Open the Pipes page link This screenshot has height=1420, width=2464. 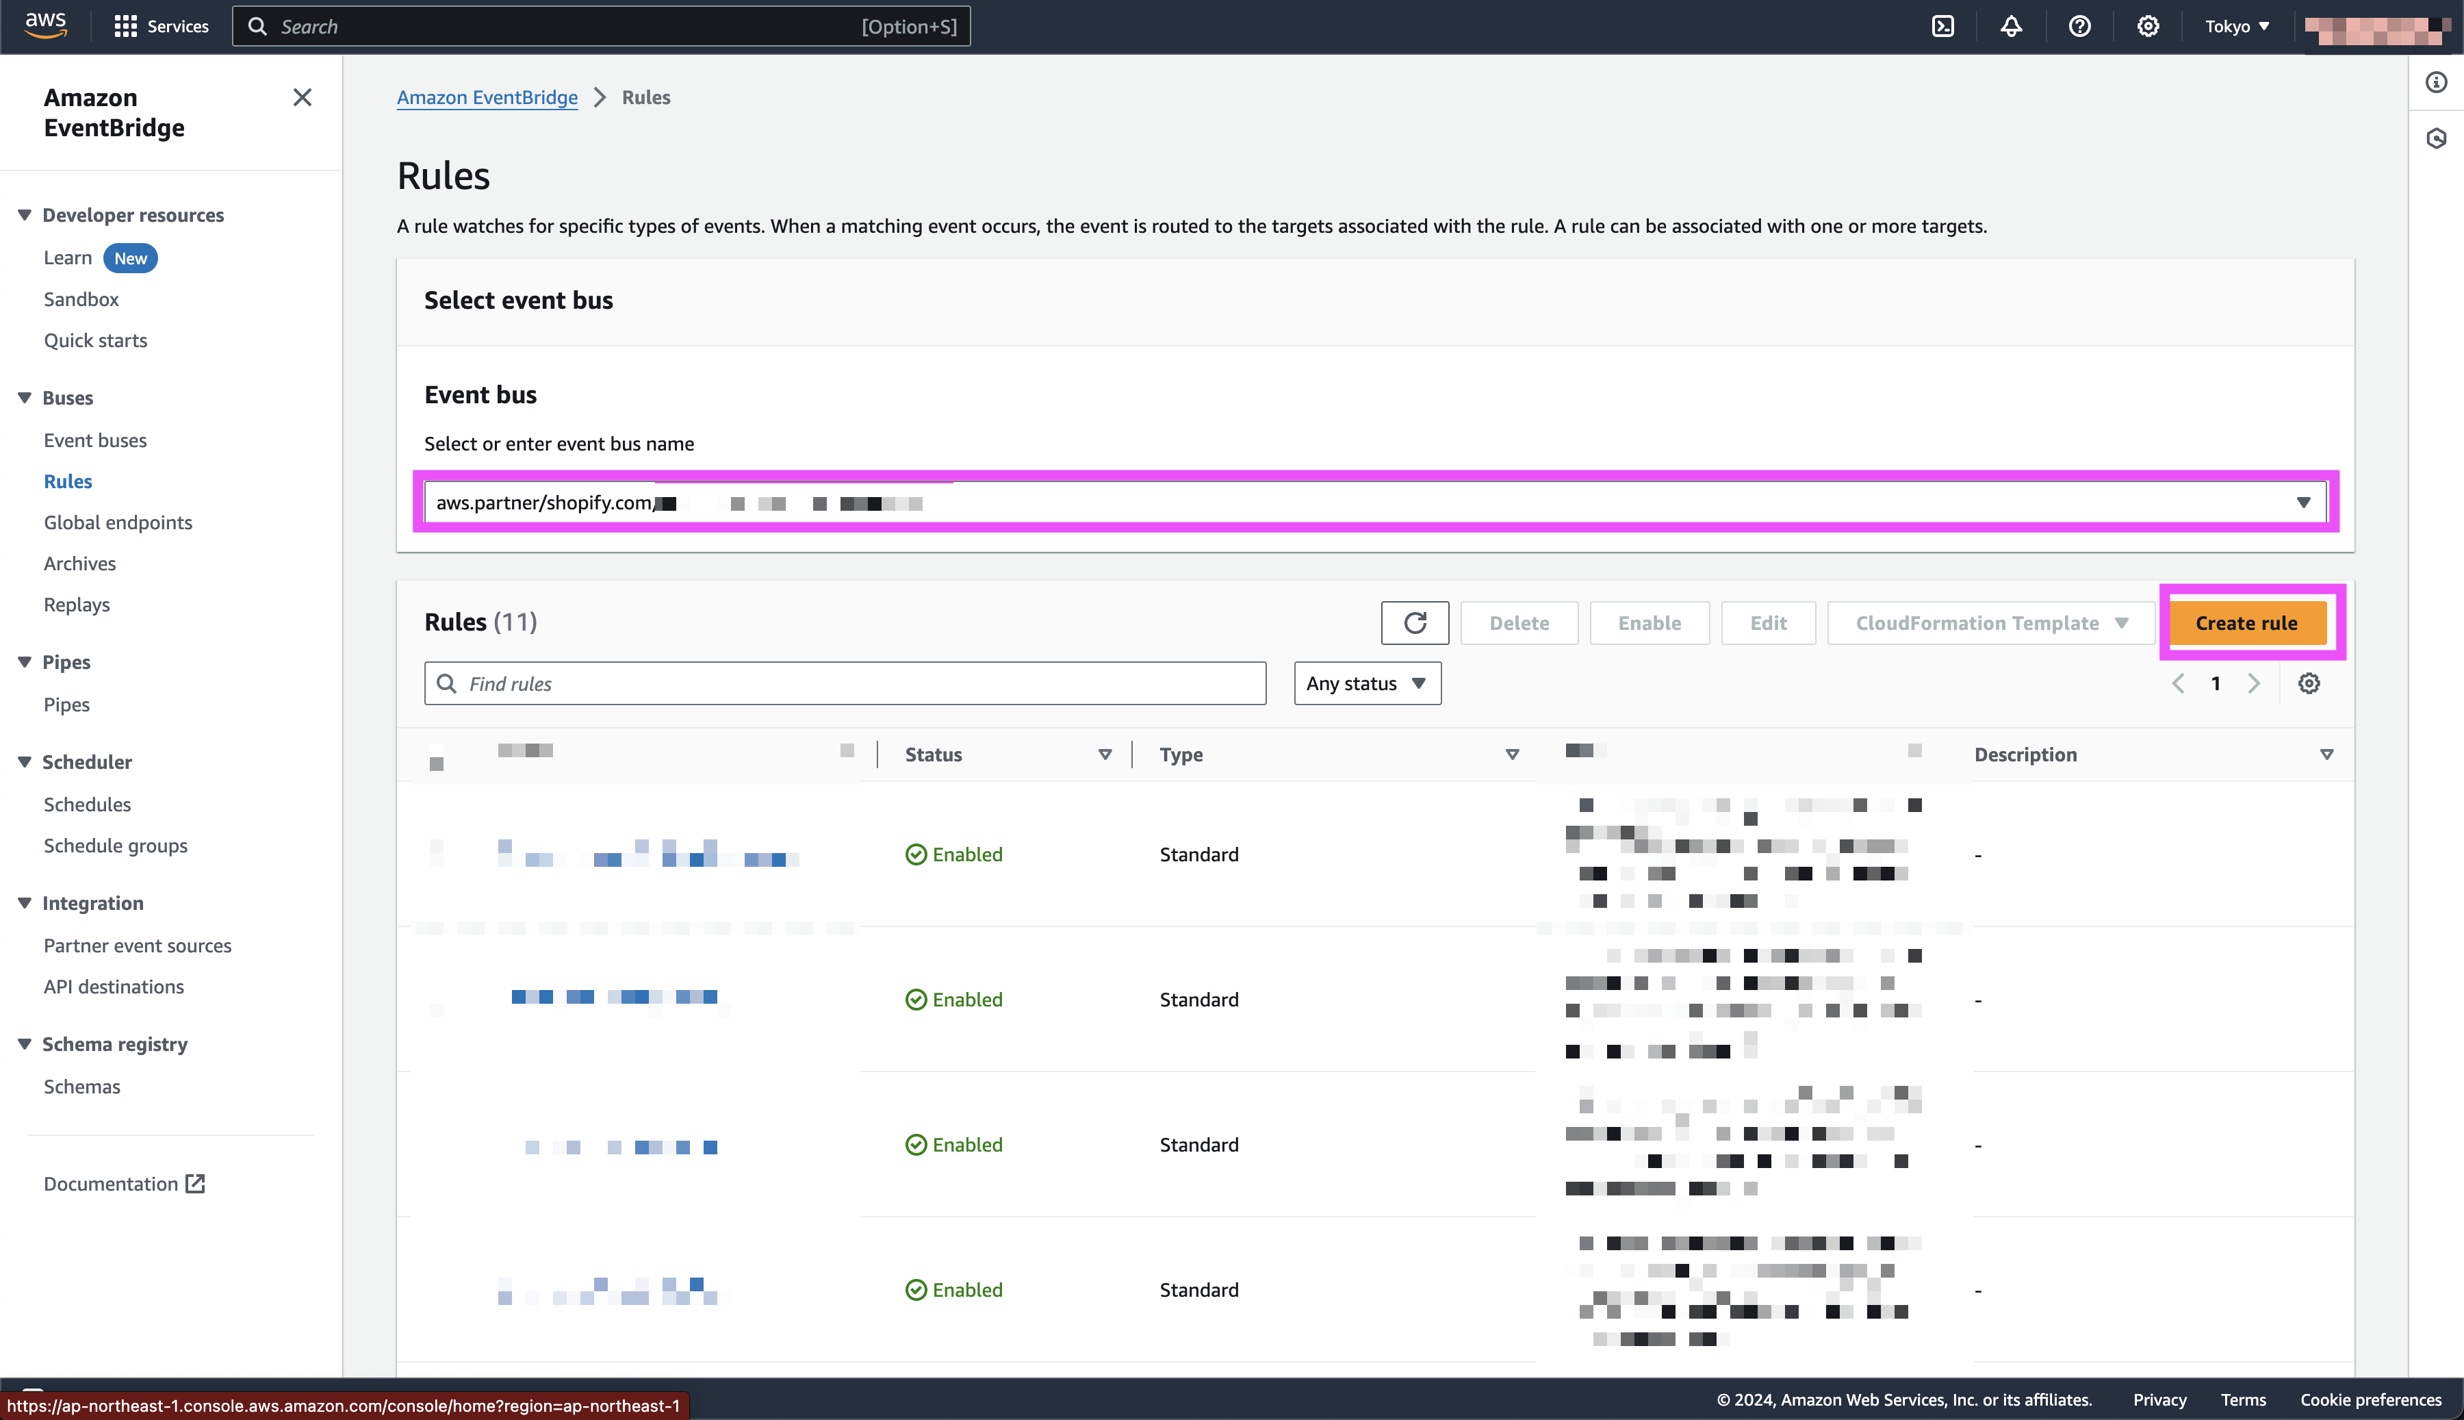click(x=66, y=704)
